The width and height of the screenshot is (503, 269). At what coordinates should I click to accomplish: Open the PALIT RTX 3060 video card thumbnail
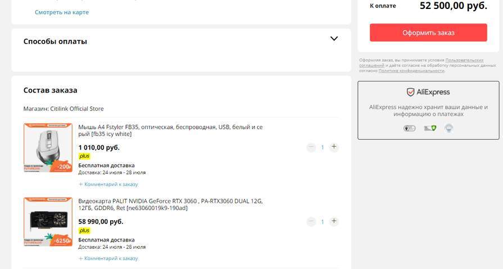pos(48,222)
